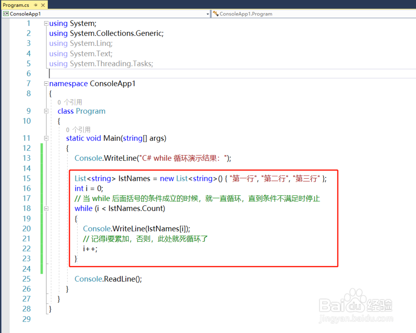Click 'using System.Threading.Tasks;' line
Image resolution: width=416 pixels, height=333 pixels.
click(101, 64)
